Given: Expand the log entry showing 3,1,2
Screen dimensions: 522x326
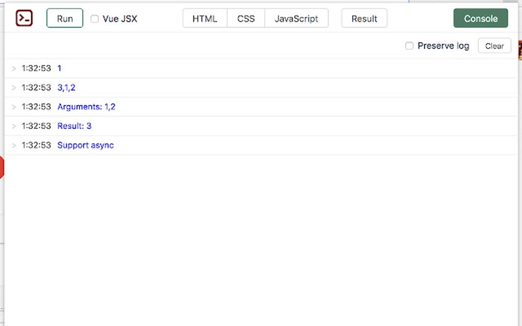Looking at the screenshot, I should (13, 87).
